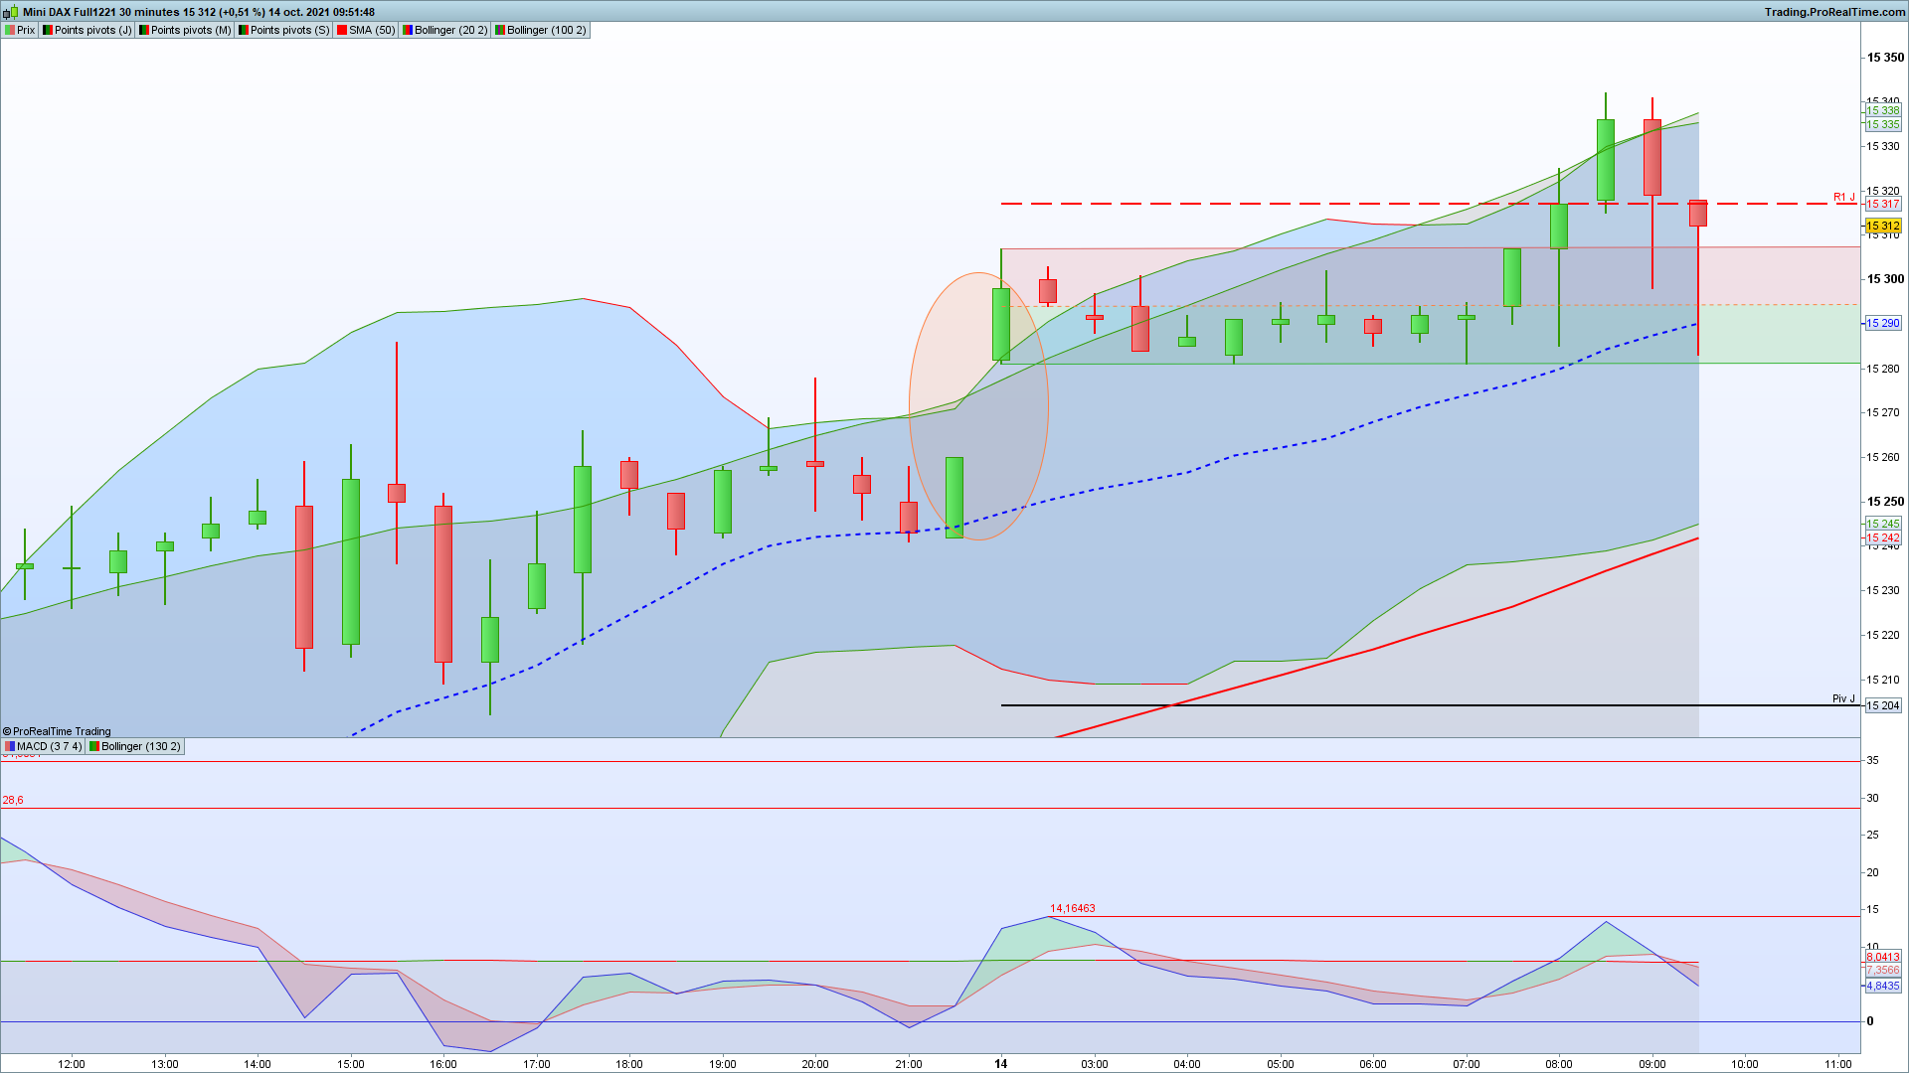Click the Bollinger (130 2) color icon
This screenshot has height=1073, width=1909.
pyautogui.click(x=94, y=746)
